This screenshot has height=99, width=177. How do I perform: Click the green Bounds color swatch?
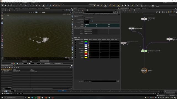coord(86,42)
